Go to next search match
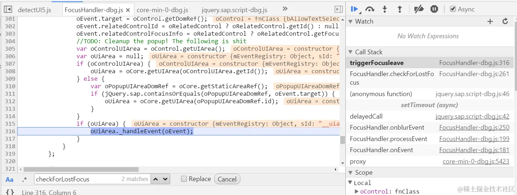517x195 pixels. 165,179
